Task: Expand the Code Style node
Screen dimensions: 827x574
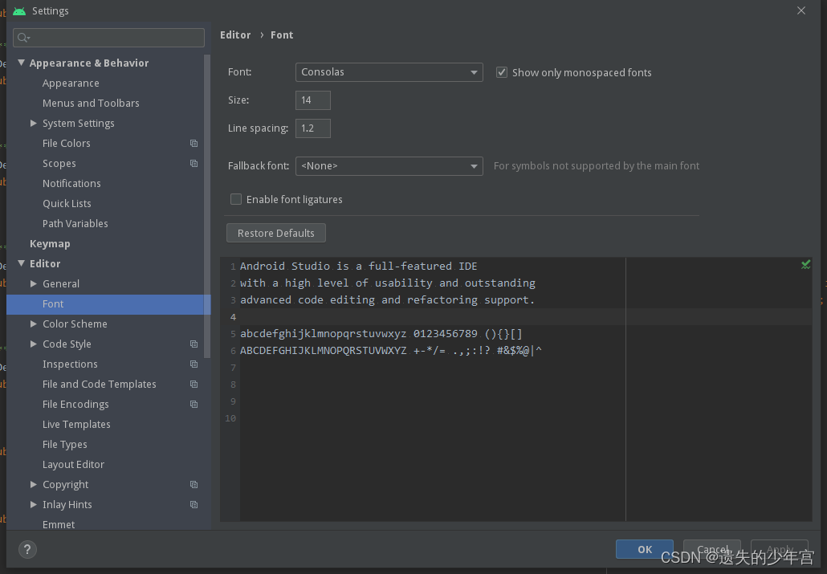Action: (x=34, y=344)
